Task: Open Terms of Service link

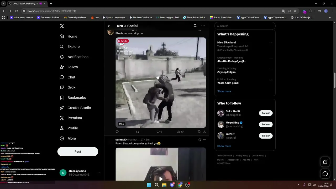Action: 224,156
